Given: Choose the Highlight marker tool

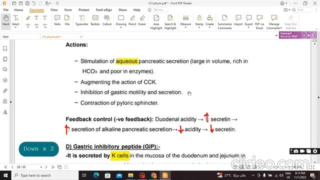Looking at the screenshot, I should point(28,18).
